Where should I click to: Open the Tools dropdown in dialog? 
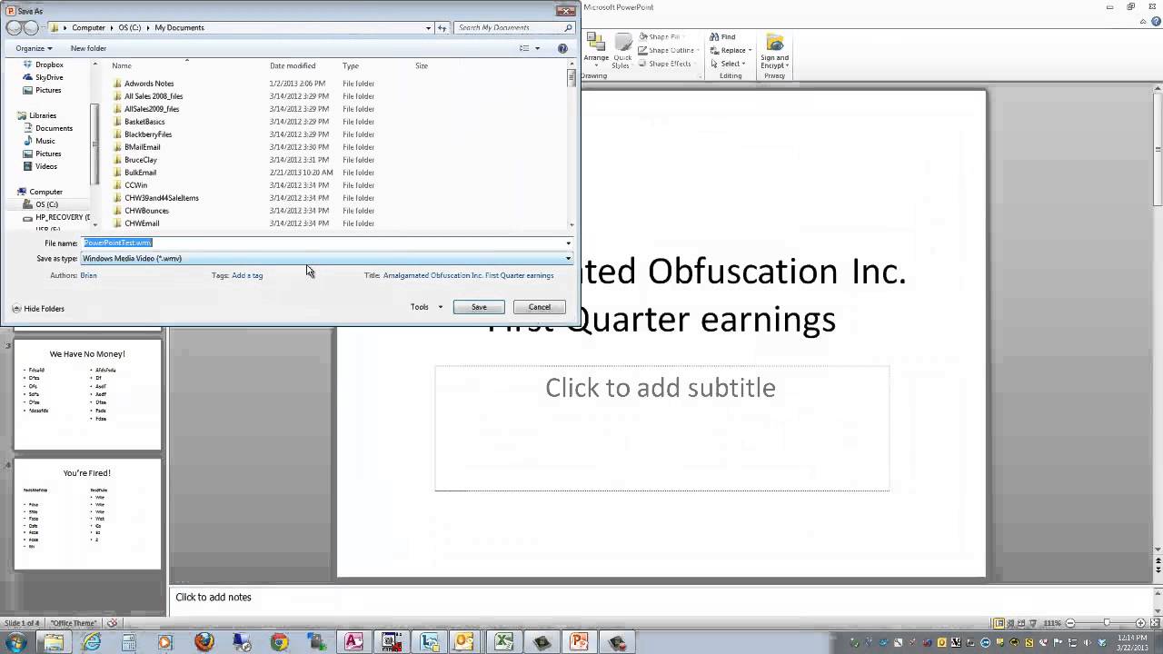427,307
